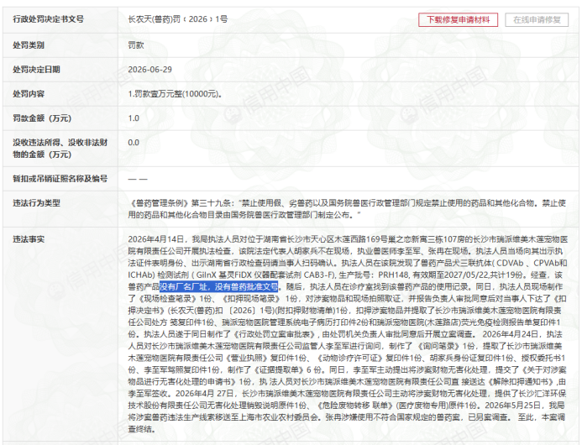Click the text 《行政处罚立案审批表》
582x445 pixels.
pos(274,334)
